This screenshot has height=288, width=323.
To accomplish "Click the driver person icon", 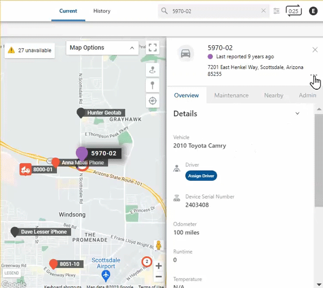I will tap(177, 168).
